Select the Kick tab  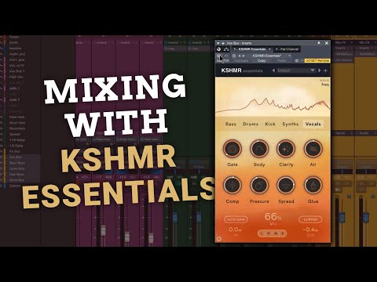tap(270, 124)
